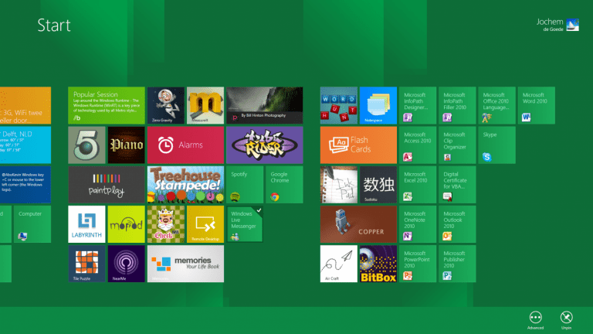The height and width of the screenshot is (334, 593).
Task: Open Microsoft Outlook 2010 tile
Action: point(457,224)
